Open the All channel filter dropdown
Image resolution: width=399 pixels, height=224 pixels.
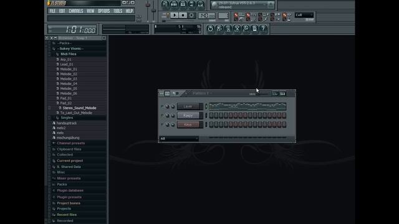coord(179,139)
